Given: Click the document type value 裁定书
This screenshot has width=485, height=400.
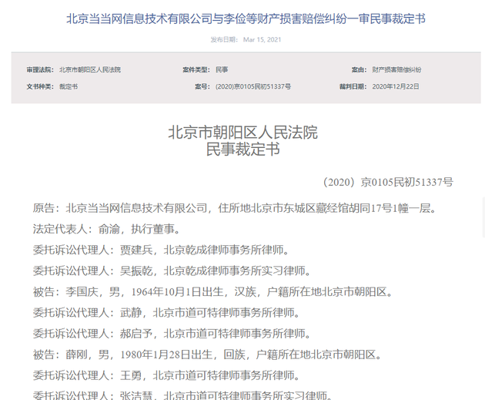Looking at the screenshot, I should pyautogui.click(x=69, y=86).
